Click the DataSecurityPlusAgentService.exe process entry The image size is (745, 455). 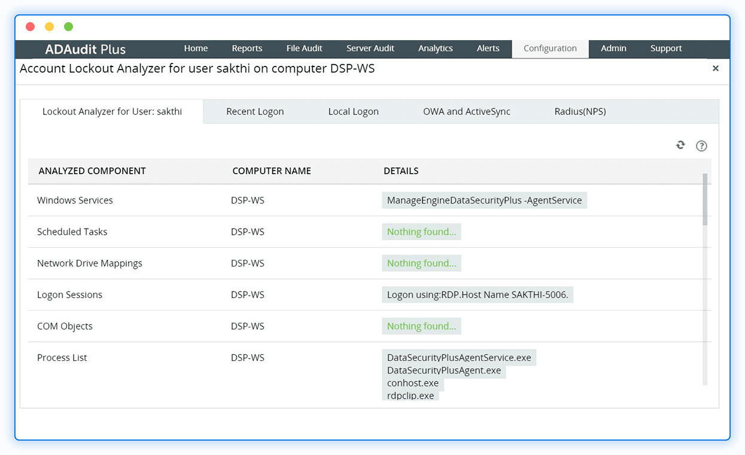coord(459,357)
